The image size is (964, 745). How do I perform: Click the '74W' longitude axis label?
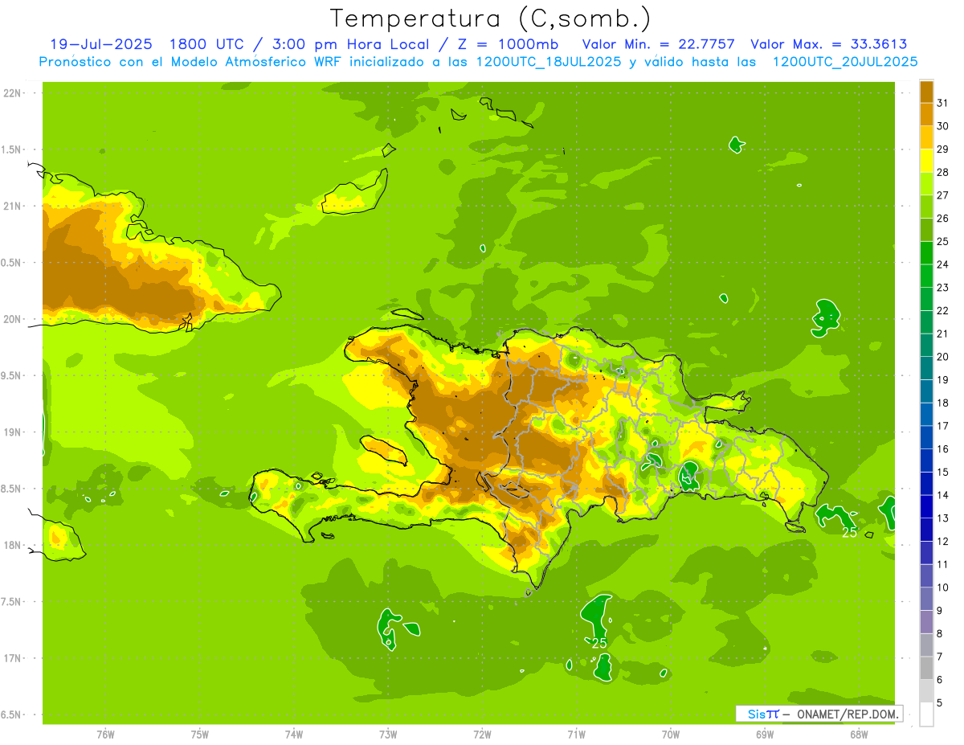[294, 735]
